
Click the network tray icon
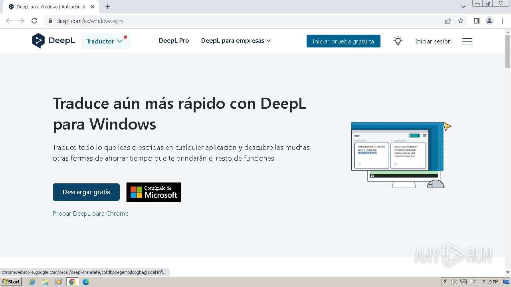(463, 282)
